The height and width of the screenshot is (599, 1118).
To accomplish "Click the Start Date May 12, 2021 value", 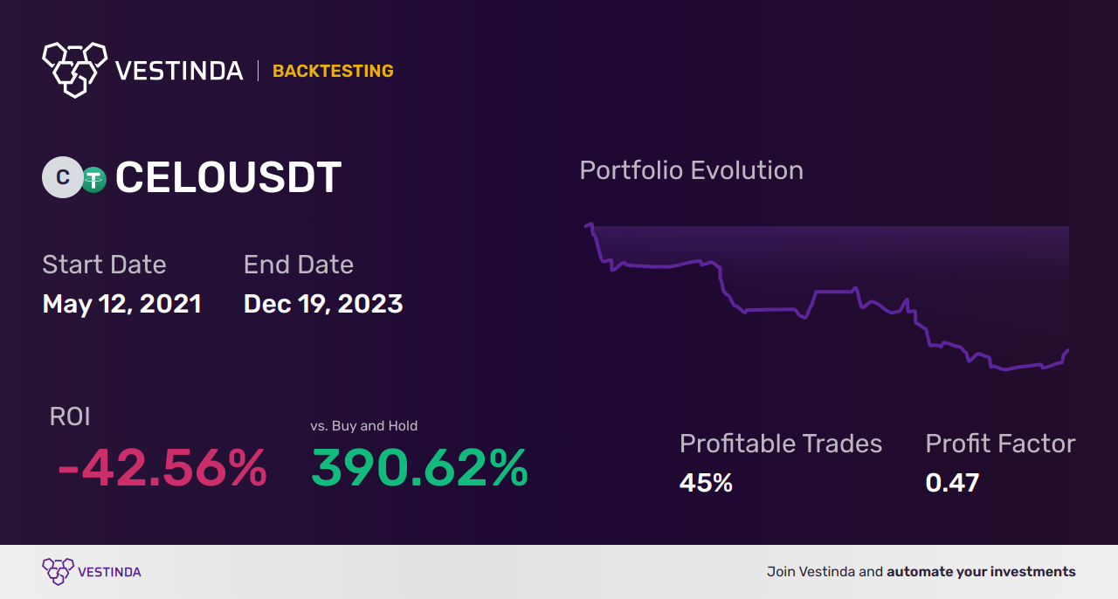I will click(121, 304).
